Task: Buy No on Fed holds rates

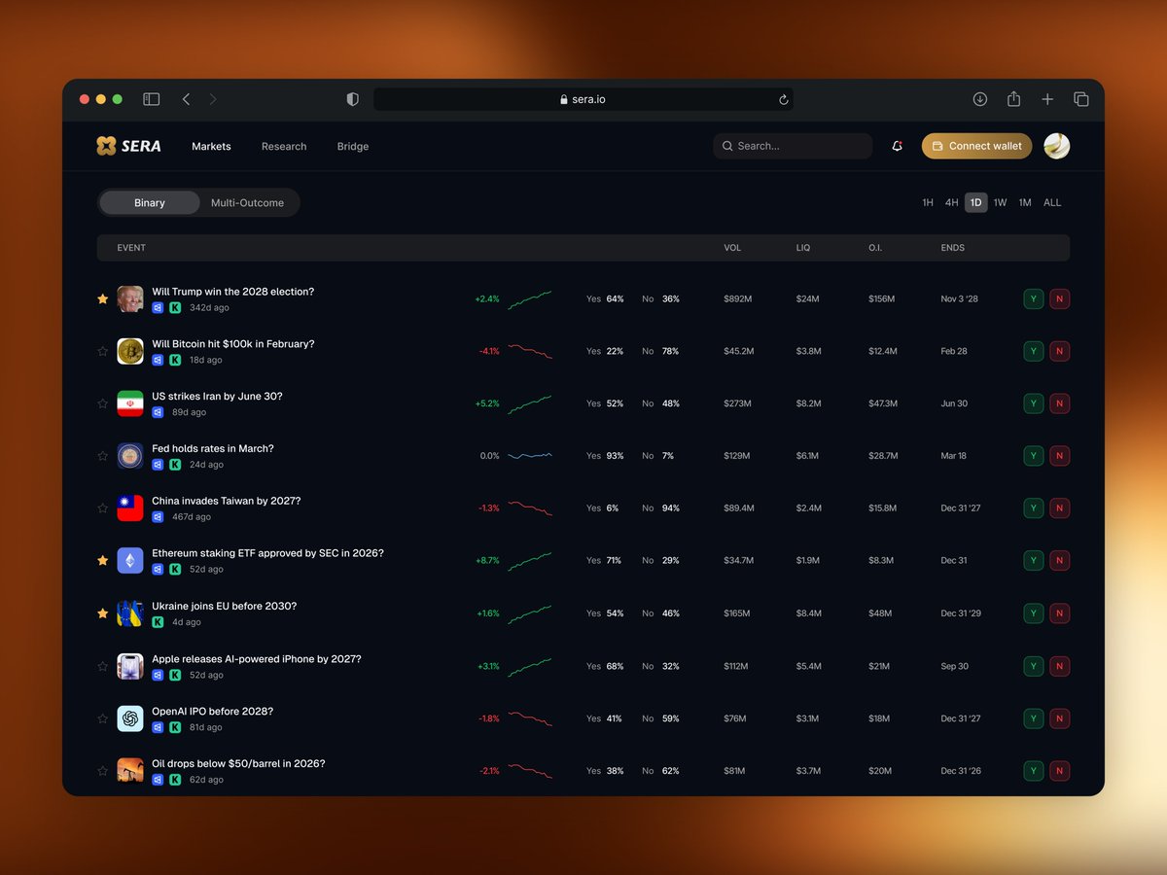Action: pyautogui.click(x=1060, y=456)
